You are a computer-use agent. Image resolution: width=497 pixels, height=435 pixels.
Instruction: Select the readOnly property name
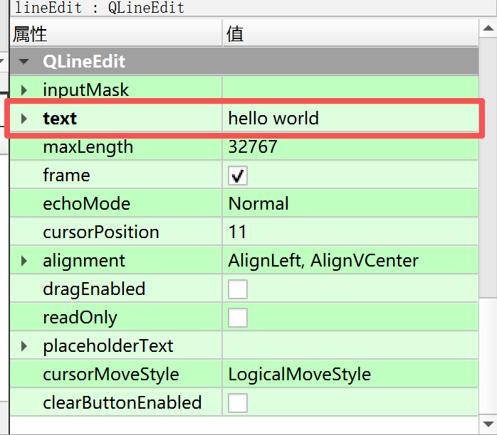(80, 318)
